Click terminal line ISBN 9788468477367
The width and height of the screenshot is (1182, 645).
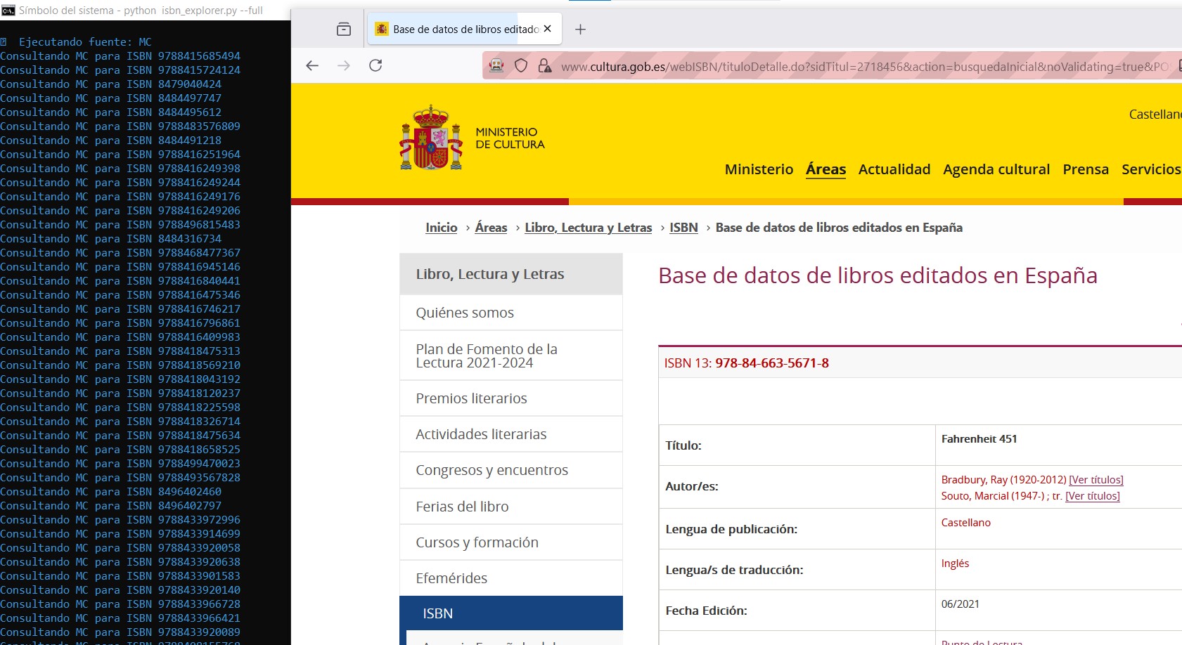[x=120, y=253]
